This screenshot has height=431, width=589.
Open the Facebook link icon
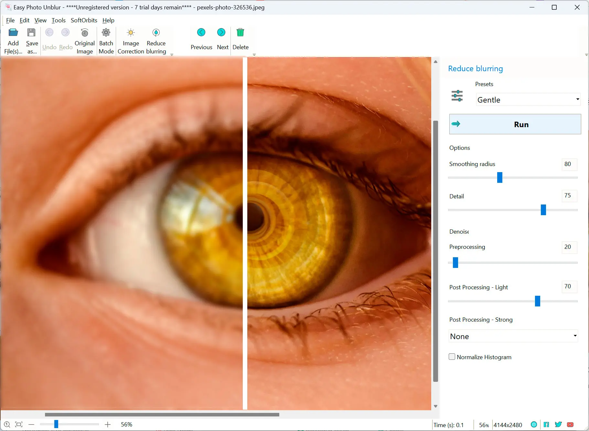tap(546, 425)
